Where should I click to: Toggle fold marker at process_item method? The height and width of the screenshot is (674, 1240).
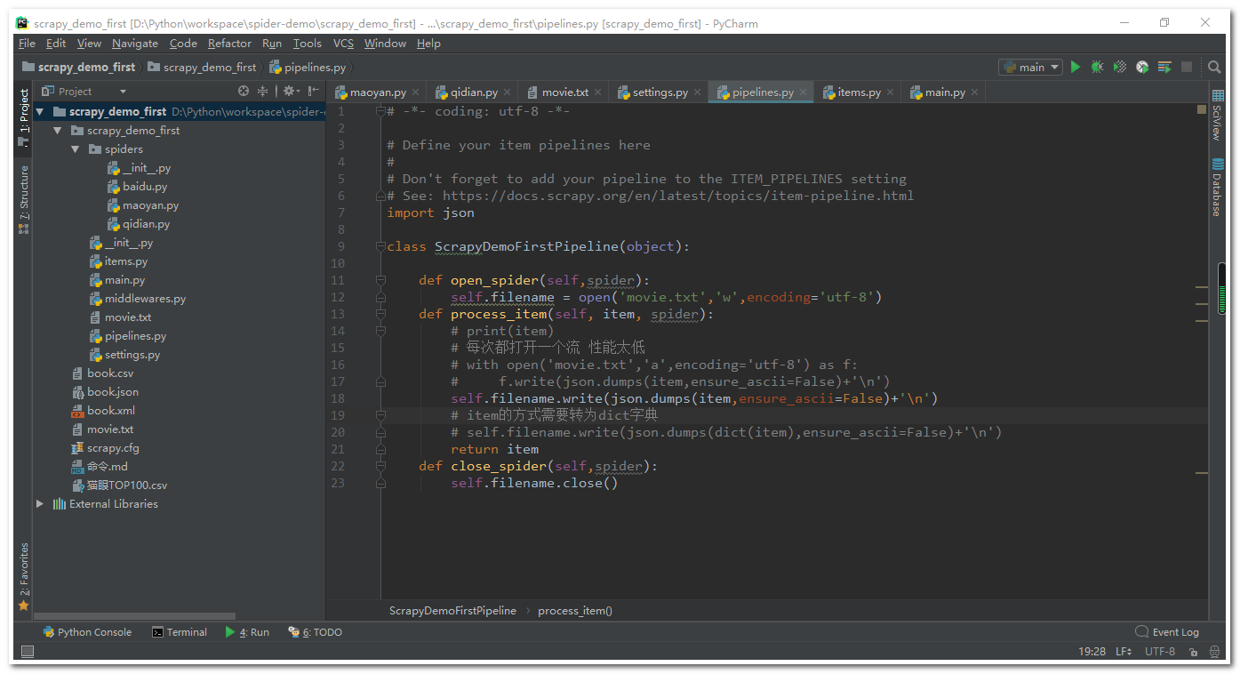pos(380,314)
